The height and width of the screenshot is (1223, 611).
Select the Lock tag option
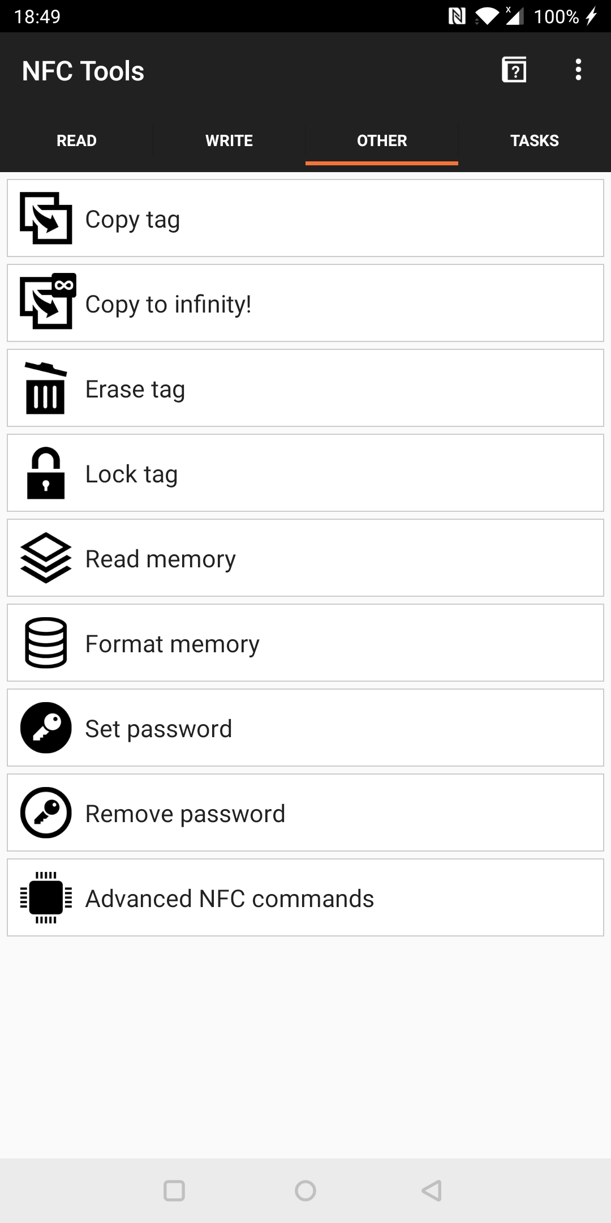click(x=305, y=473)
